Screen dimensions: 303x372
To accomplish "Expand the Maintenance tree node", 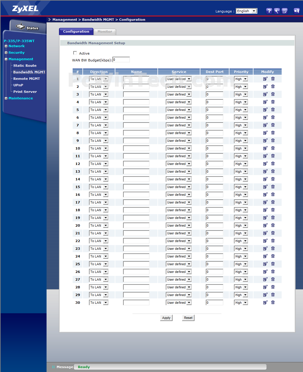I will tap(6, 98).
